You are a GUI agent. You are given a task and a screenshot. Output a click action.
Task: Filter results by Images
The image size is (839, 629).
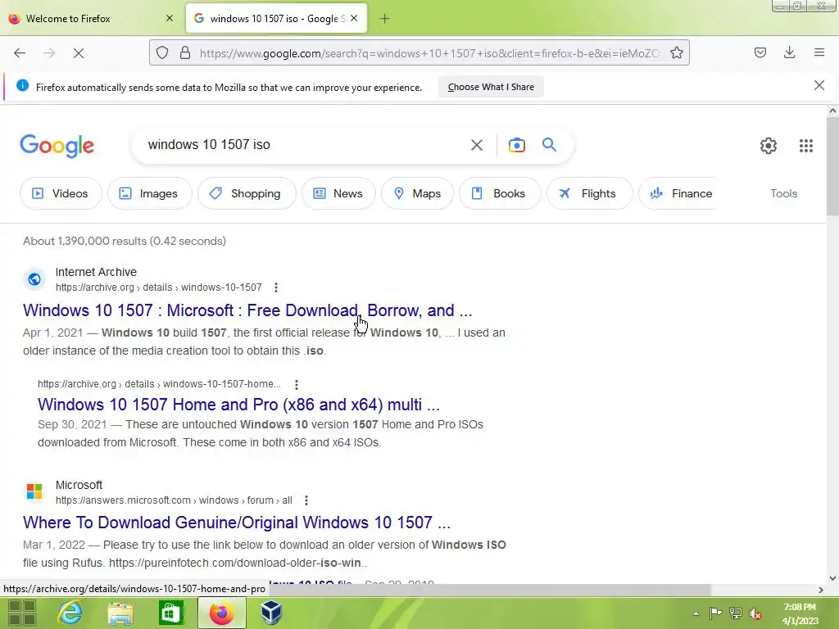(149, 193)
